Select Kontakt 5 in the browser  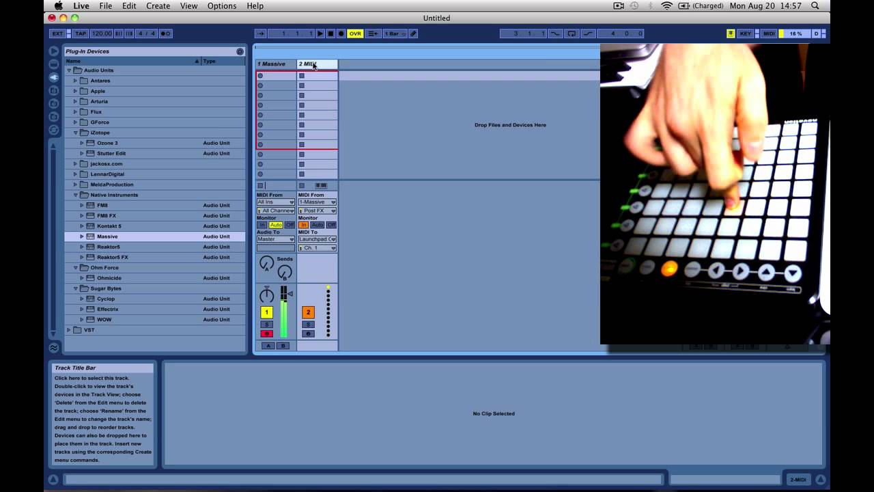155,226
